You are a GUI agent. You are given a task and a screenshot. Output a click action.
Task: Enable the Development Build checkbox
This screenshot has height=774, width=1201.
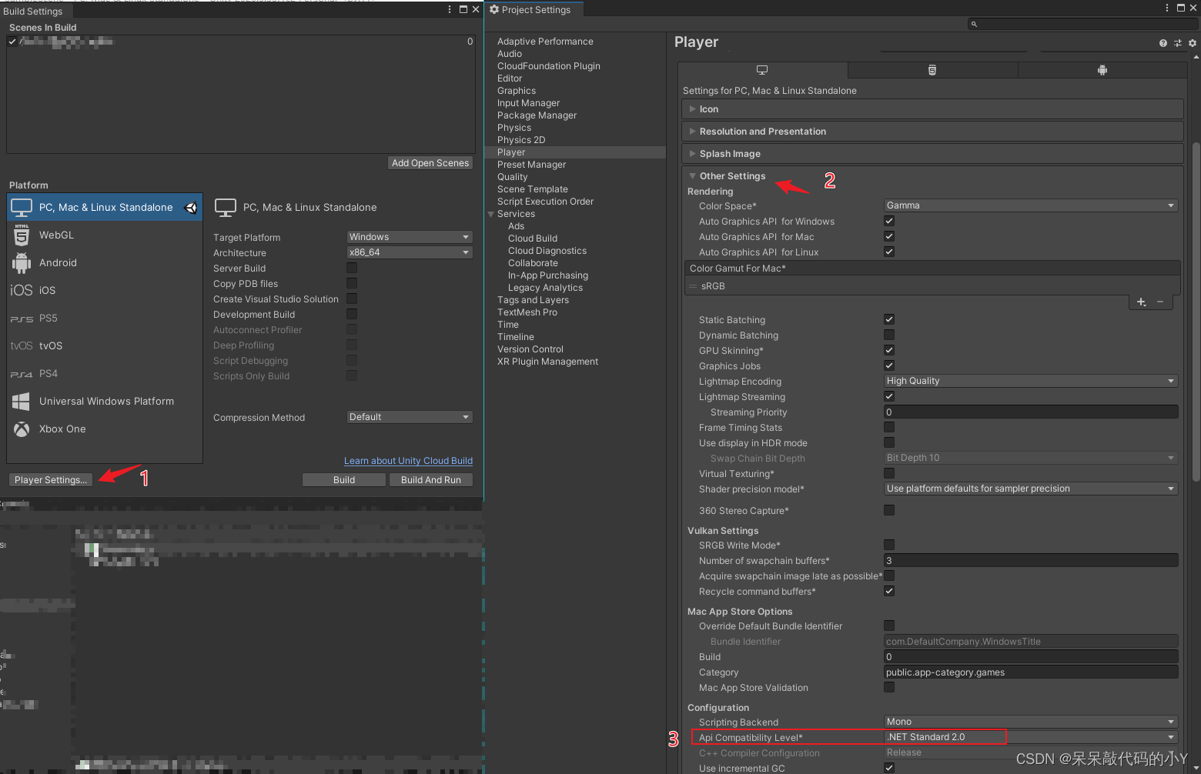[x=352, y=314]
